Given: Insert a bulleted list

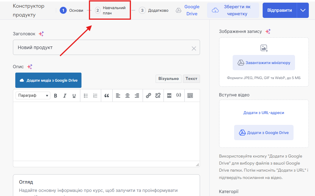Looking at the screenshot, I should tap(86, 96).
